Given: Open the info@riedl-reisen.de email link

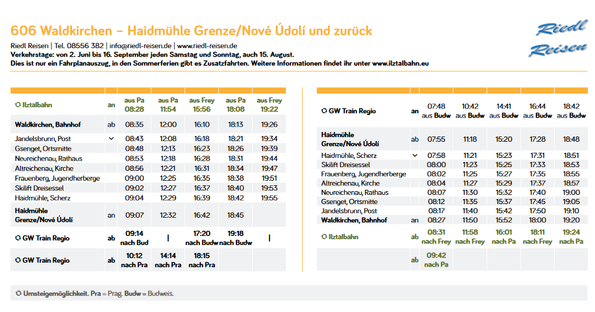Looking at the screenshot, I should [x=140, y=46].
